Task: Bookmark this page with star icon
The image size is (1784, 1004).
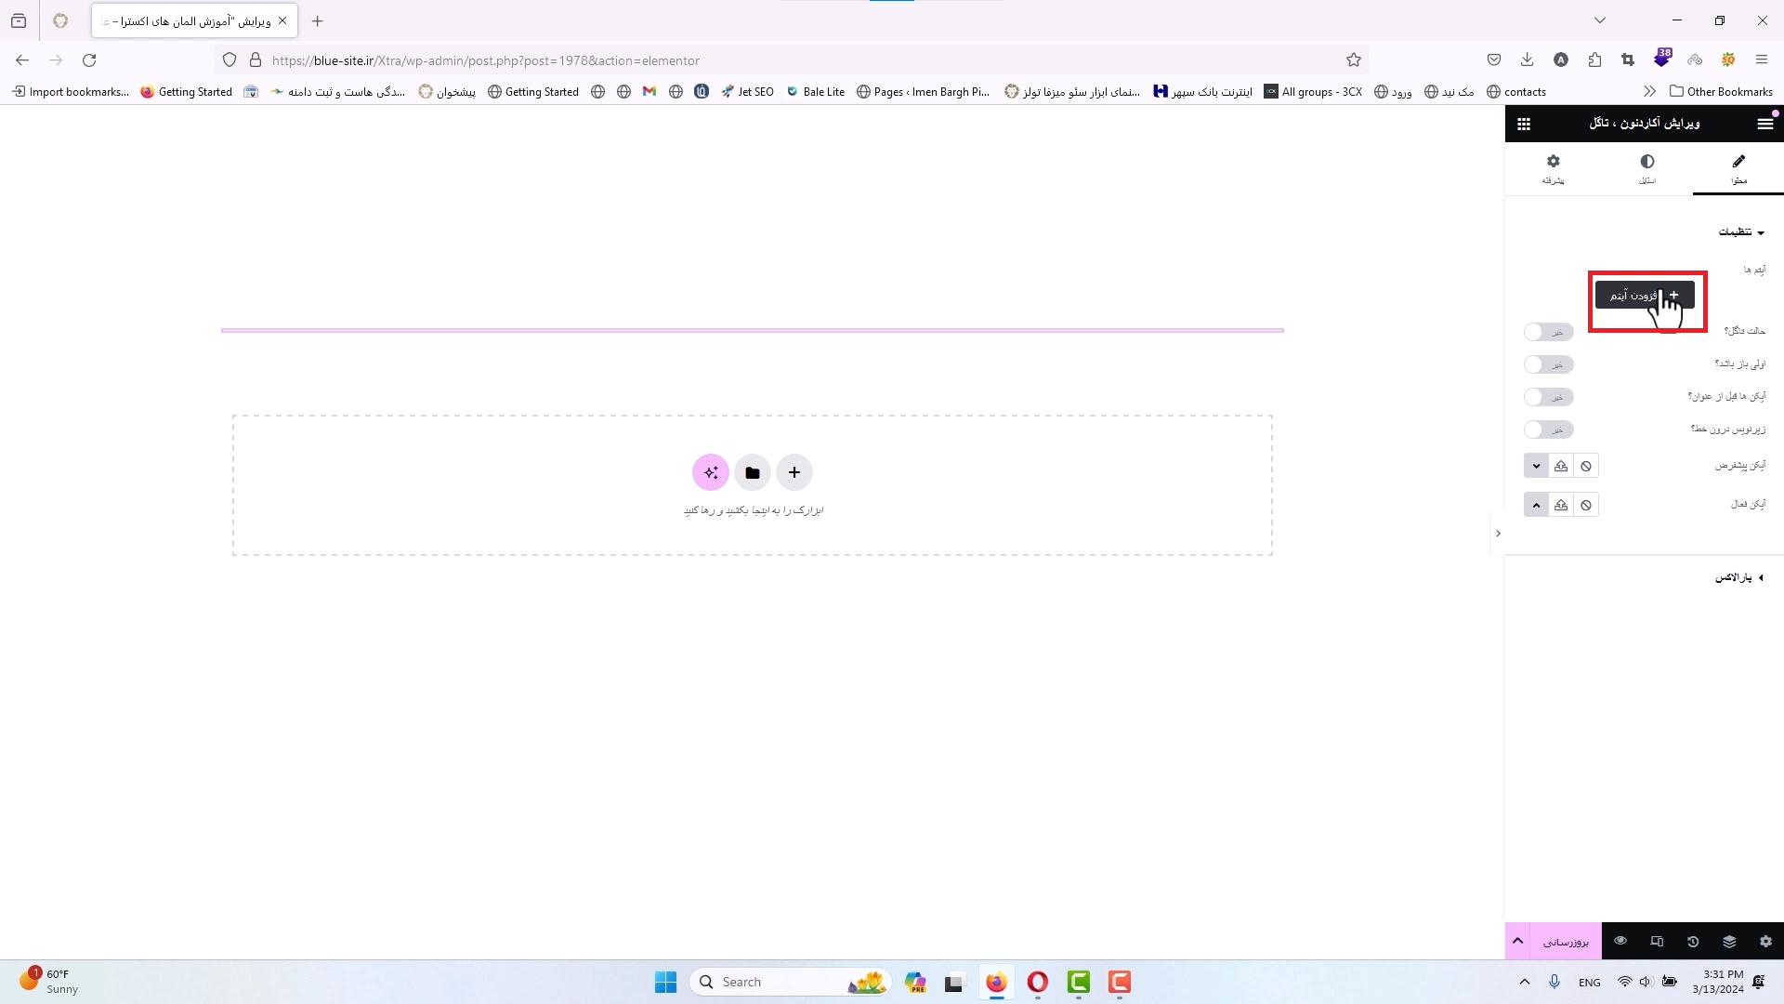Action: pos(1354,60)
